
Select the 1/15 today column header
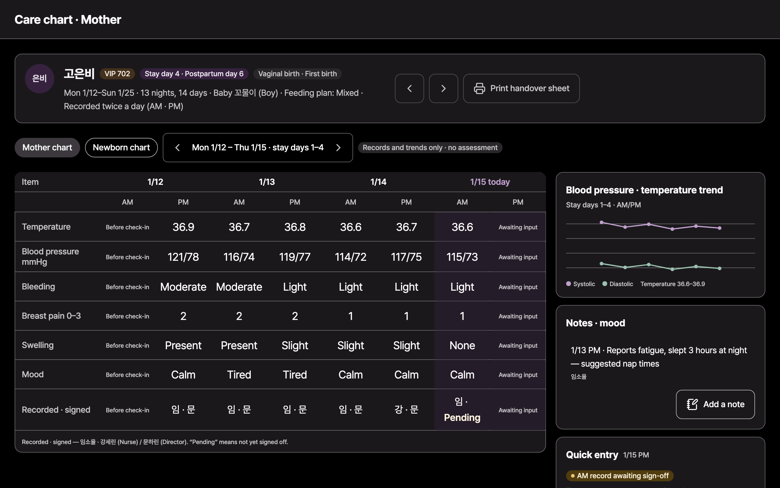click(x=490, y=182)
